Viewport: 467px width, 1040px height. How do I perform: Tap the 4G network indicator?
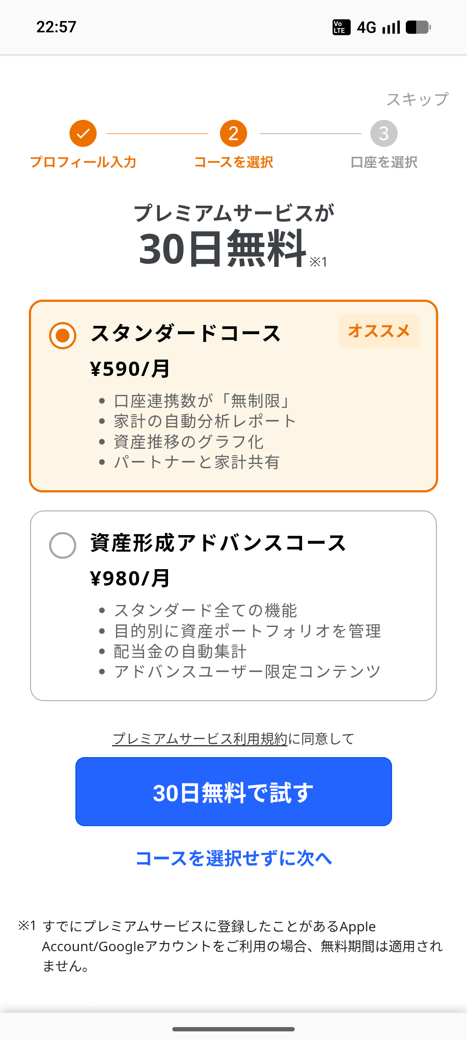tap(366, 28)
